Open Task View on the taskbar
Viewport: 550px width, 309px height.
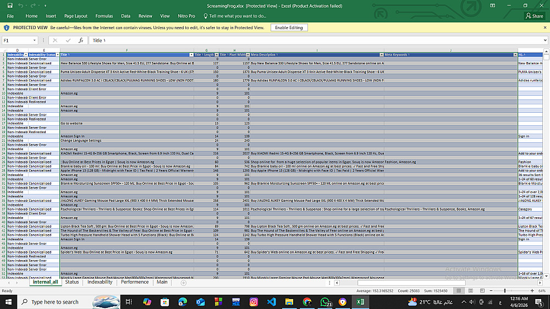[129, 302]
